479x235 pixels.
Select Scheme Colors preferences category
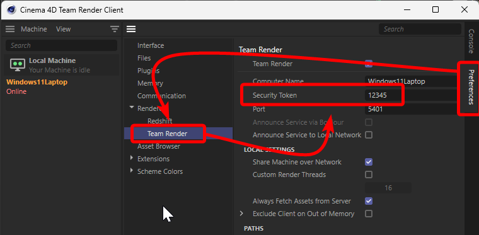click(x=160, y=171)
